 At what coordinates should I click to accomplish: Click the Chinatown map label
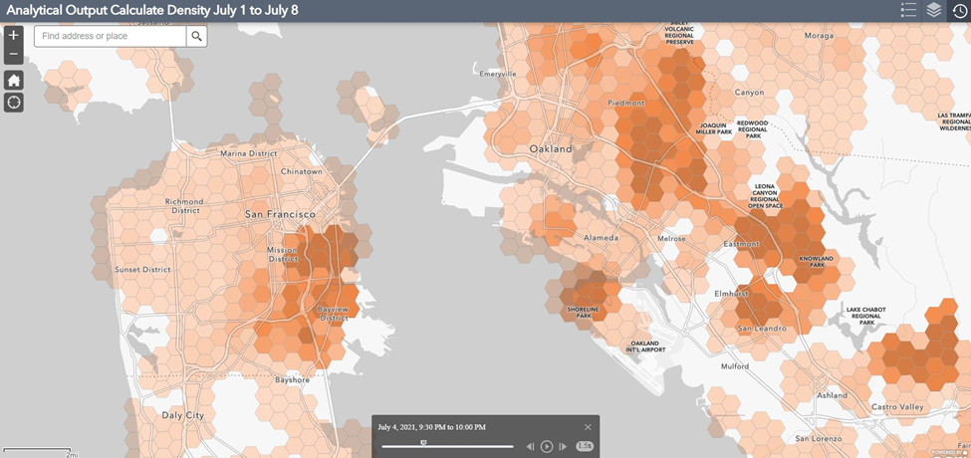pos(302,171)
